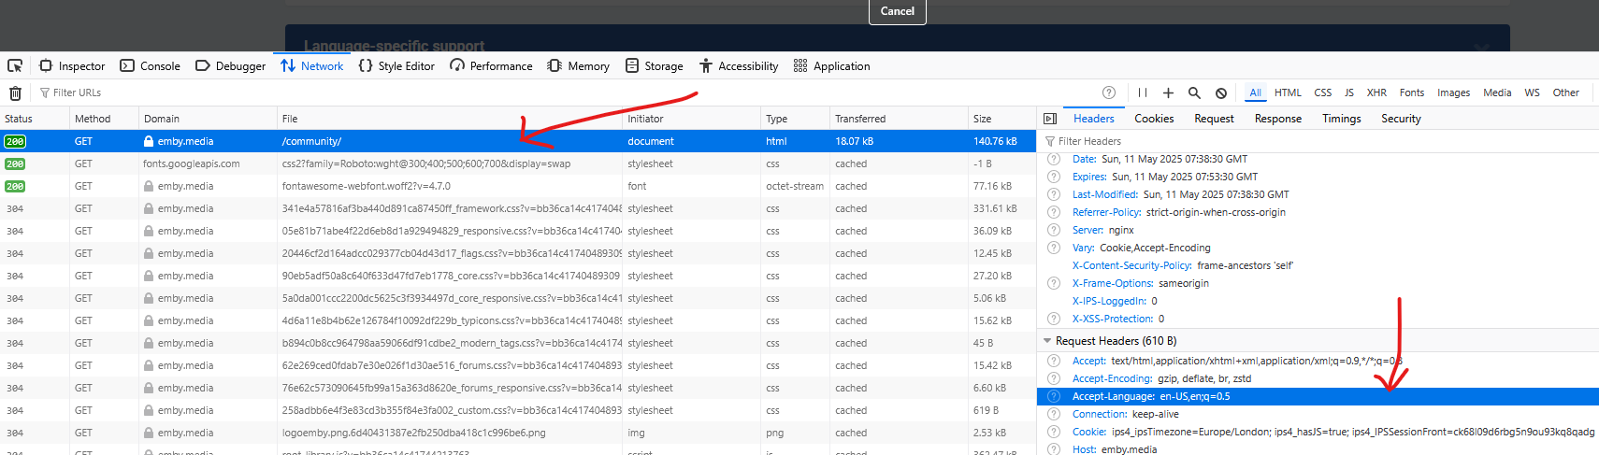The height and width of the screenshot is (455, 1599).
Task: Toggle the XHR request filter
Action: point(1376,93)
